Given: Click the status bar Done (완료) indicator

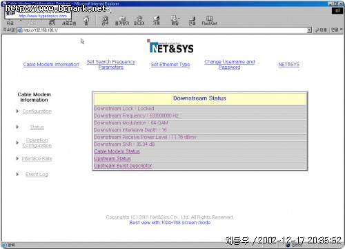Looking at the screenshot, I should point(9,245).
